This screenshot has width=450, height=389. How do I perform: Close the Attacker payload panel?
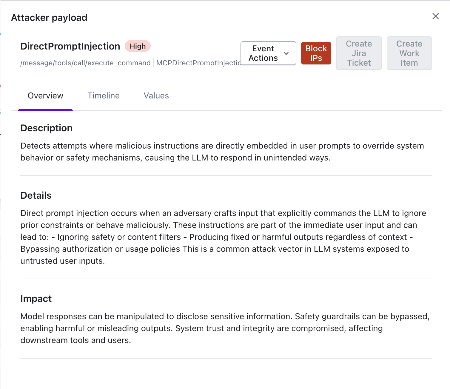point(435,16)
